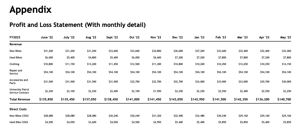Select the Used Bike COGS row label
The width and height of the screenshot is (303, 127).
[19, 122]
